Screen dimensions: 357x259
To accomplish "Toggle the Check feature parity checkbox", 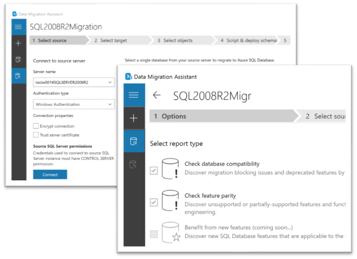I will tap(154, 203).
